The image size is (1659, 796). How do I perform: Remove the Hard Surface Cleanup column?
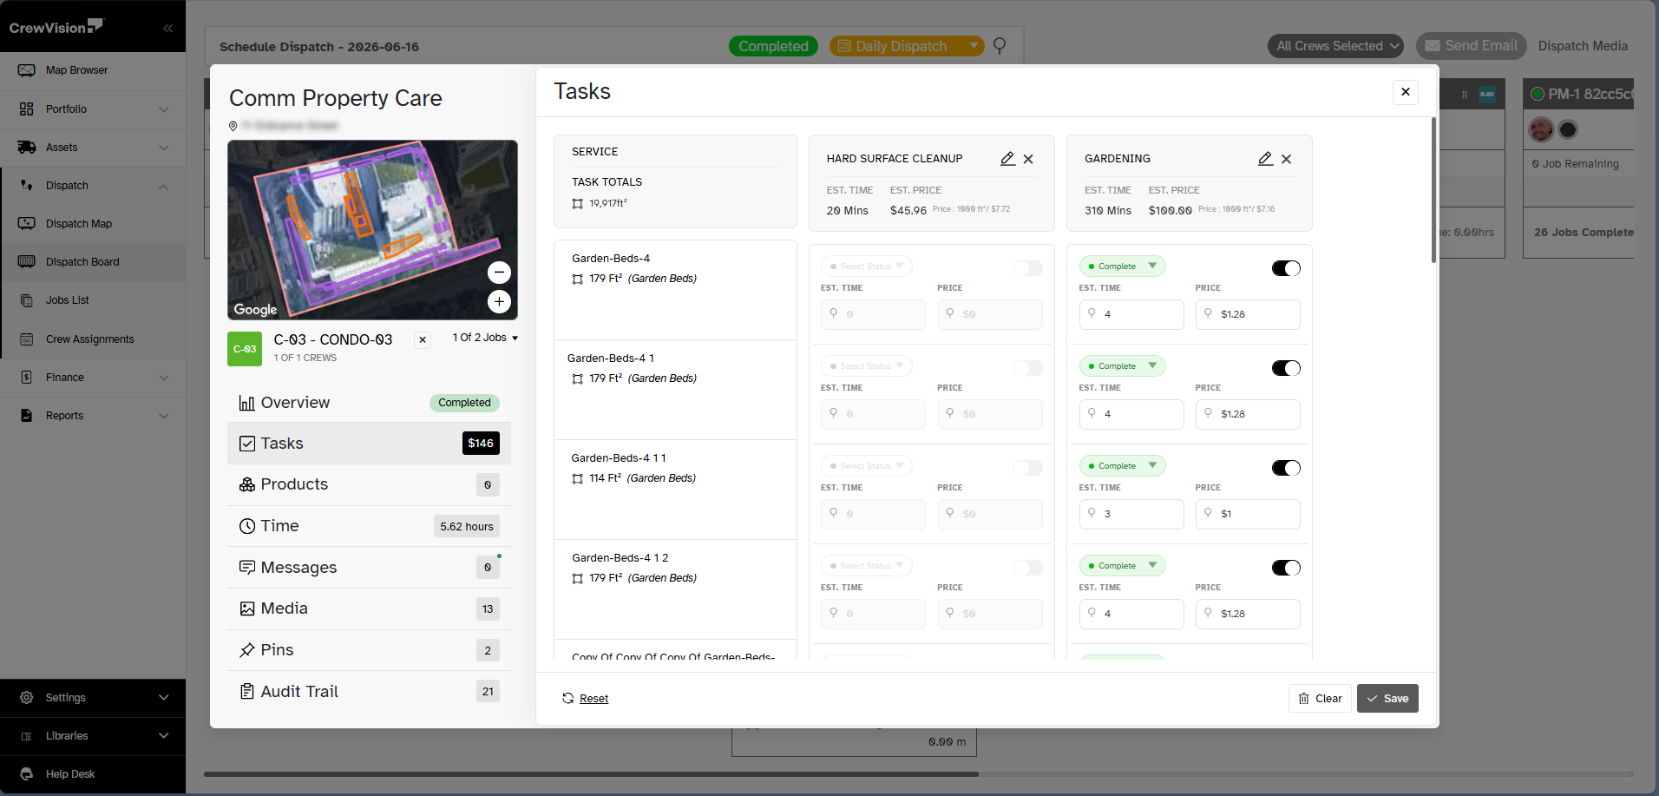tap(1028, 159)
